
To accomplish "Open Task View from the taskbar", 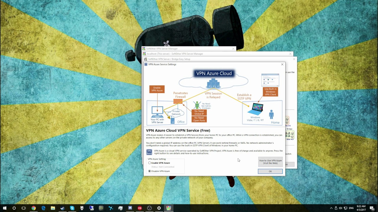I will 24,208.
